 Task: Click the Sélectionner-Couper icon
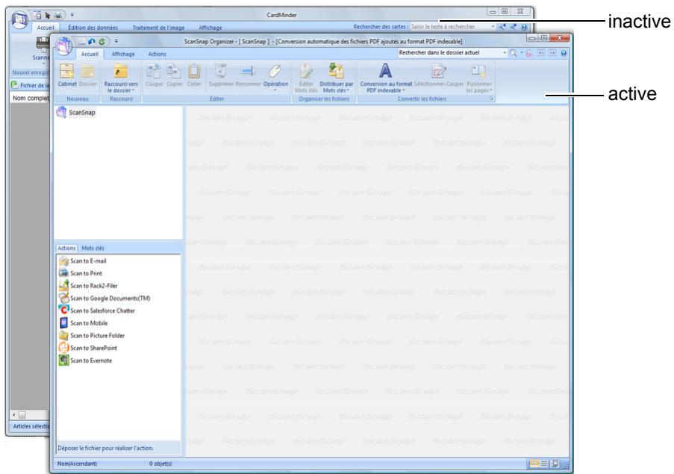pyautogui.click(x=439, y=71)
